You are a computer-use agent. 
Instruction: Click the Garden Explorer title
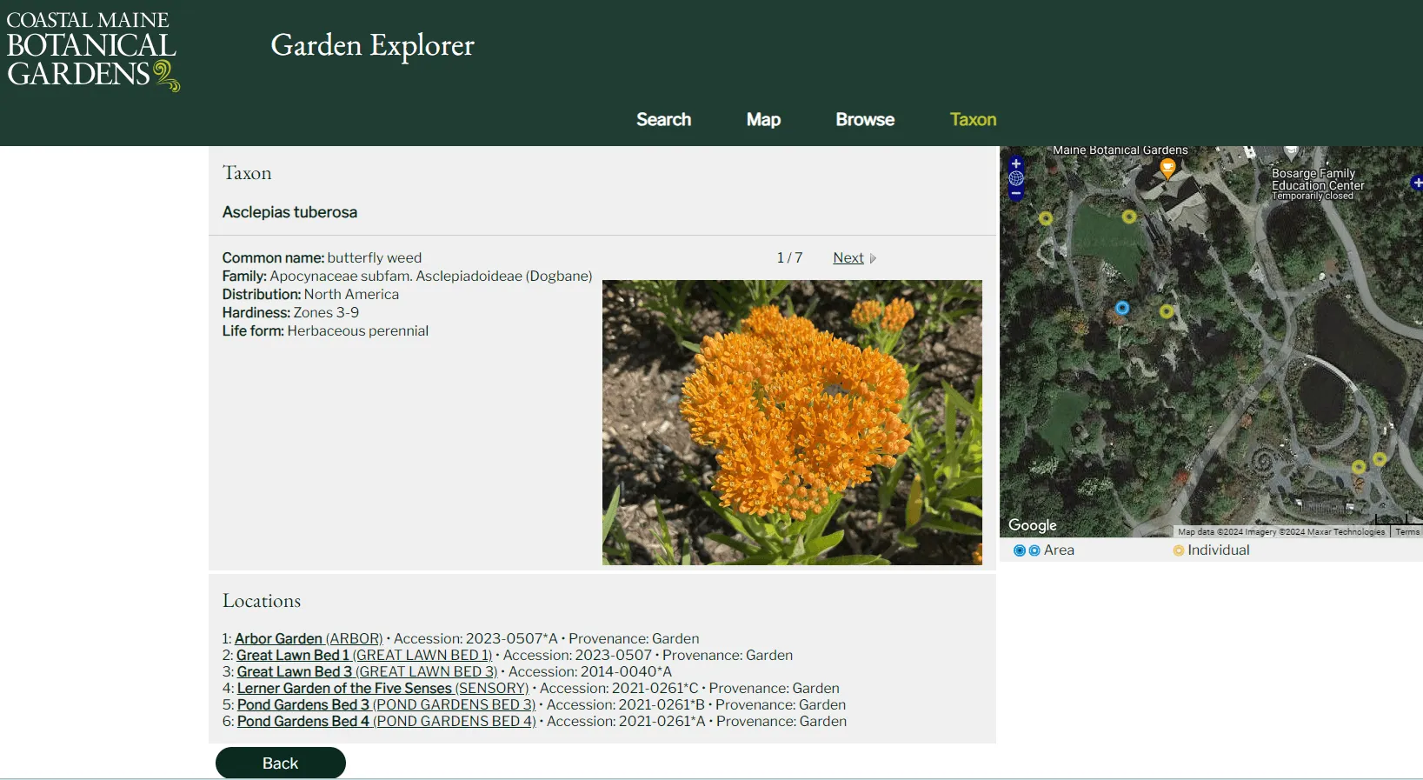tap(372, 45)
